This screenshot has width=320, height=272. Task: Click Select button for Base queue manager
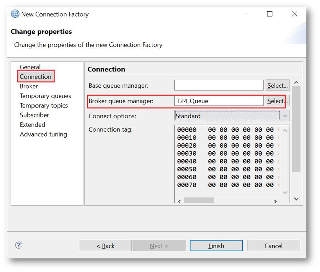277,85
